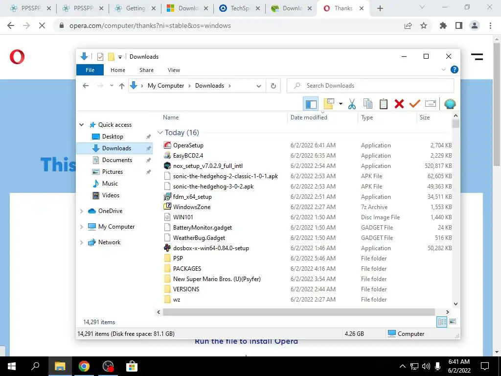501x376 pixels.
Task: Click the Explorer Help question mark icon
Action: pyautogui.click(x=455, y=70)
